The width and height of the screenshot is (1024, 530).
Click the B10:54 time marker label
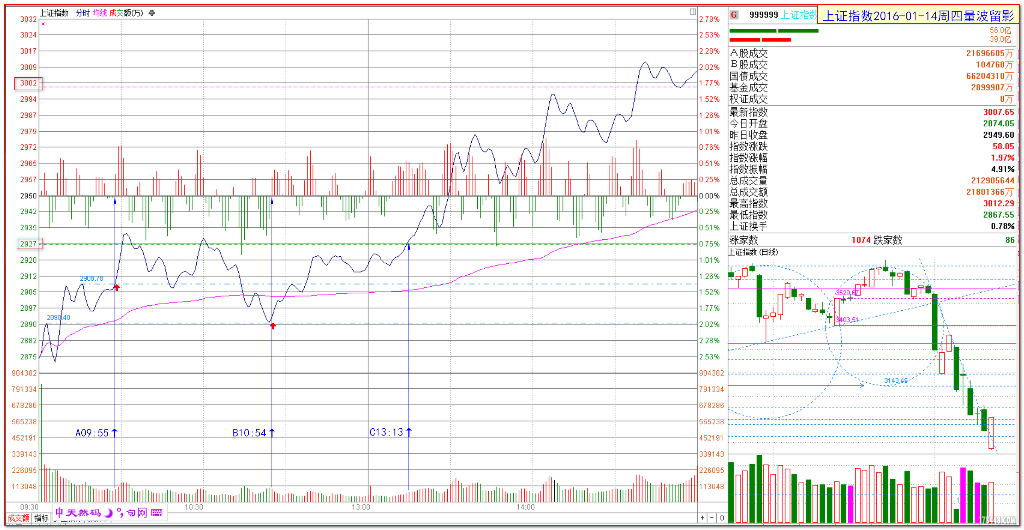pos(249,433)
